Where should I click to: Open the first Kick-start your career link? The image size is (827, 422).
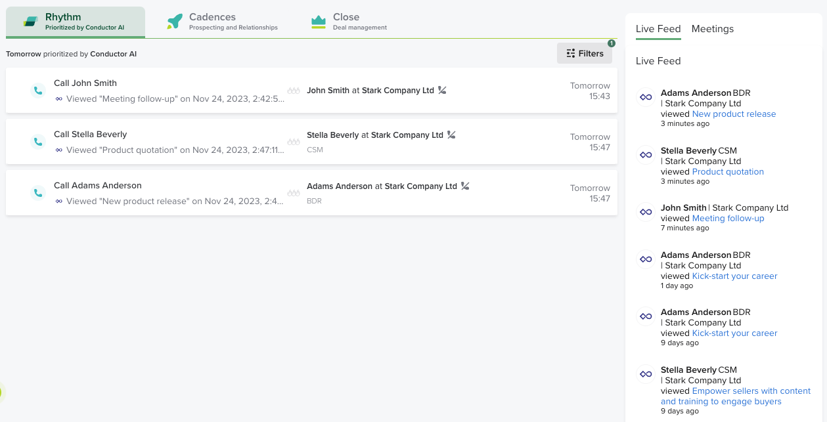point(734,276)
